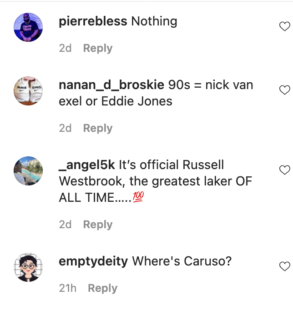Open nanan_d_broskie's avatar image

click(x=28, y=91)
